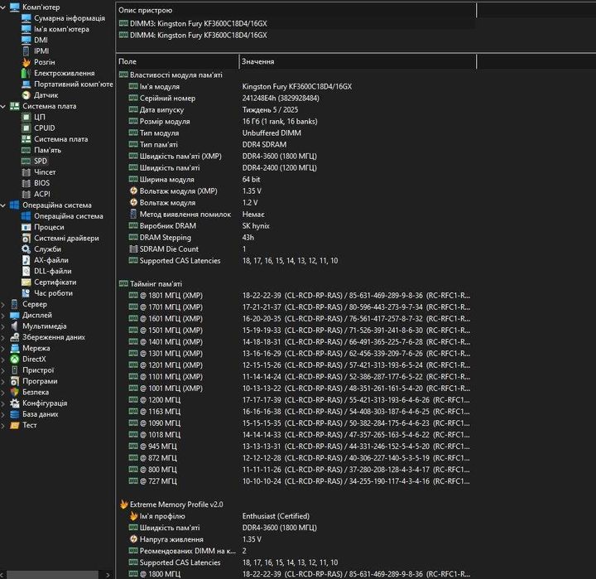Click the IPMI server icon

(x=26, y=51)
